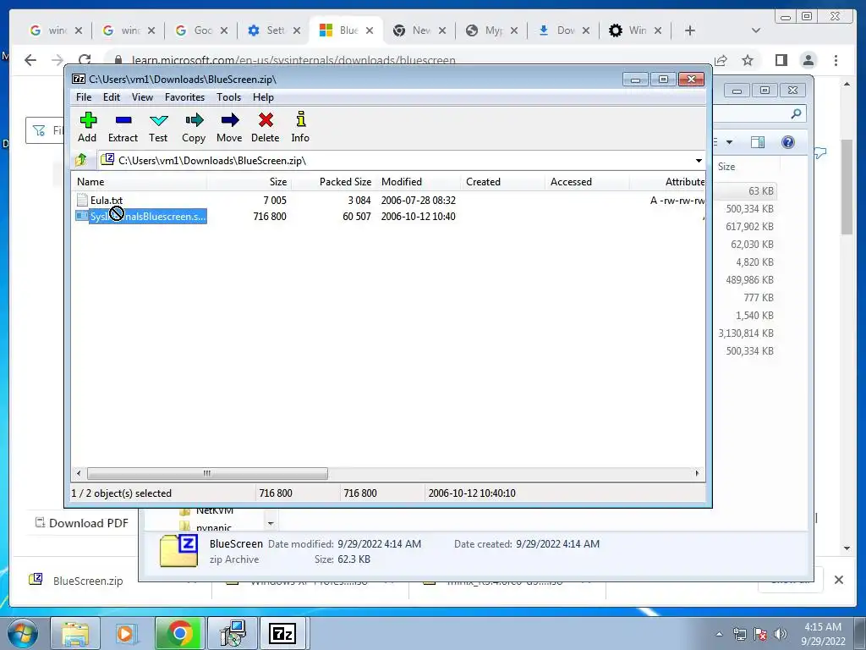Open the Help menu
The image size is (866, 650).
point(264,97)
